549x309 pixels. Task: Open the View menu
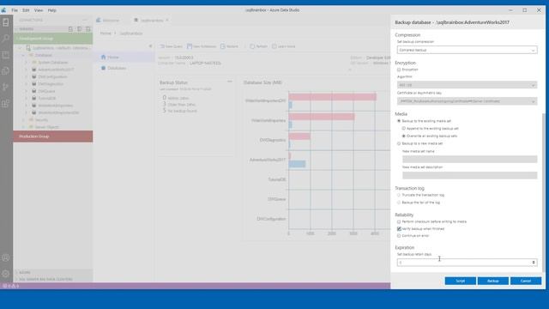39,10
